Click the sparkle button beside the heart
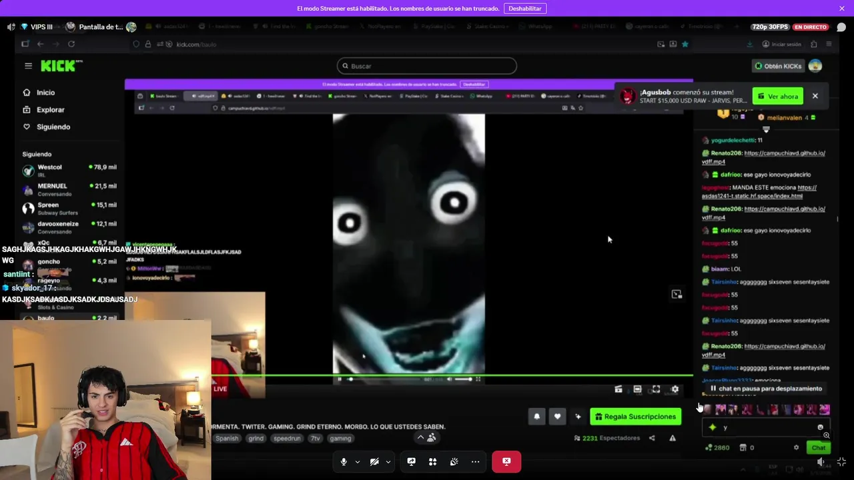The height and width of the screenshot is (480, 854). pyautogui.click(x=578, y=417)
